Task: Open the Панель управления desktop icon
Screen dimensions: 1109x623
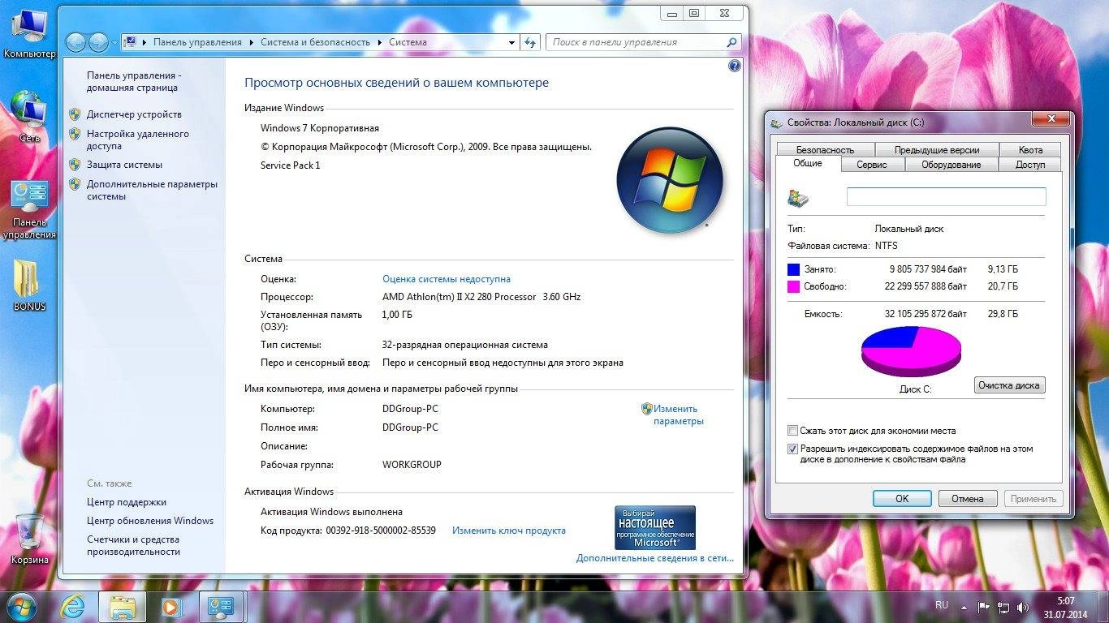Action: [29, 209]
